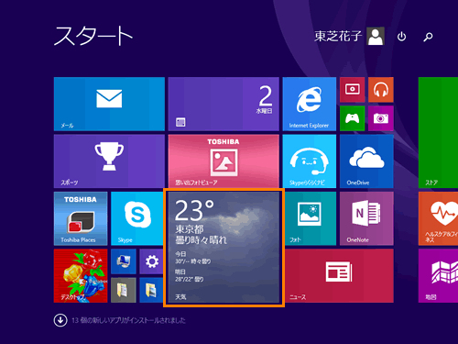Open the Music headphones tile

coord(381,90)
